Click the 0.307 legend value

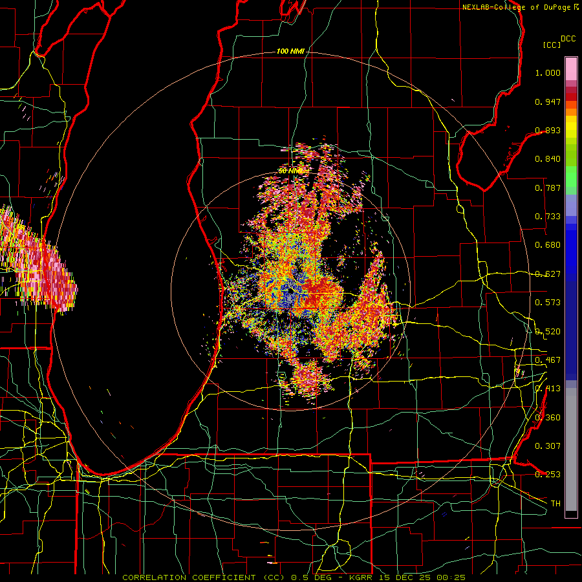(x=548, y=446)
